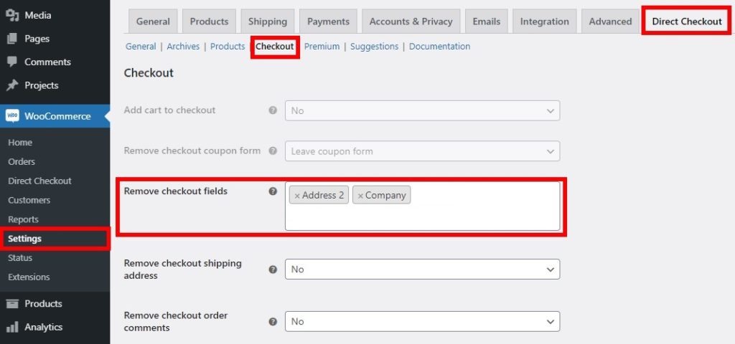
Task: Click the Media library icon in sidebar
Action: tap(12, 15)
